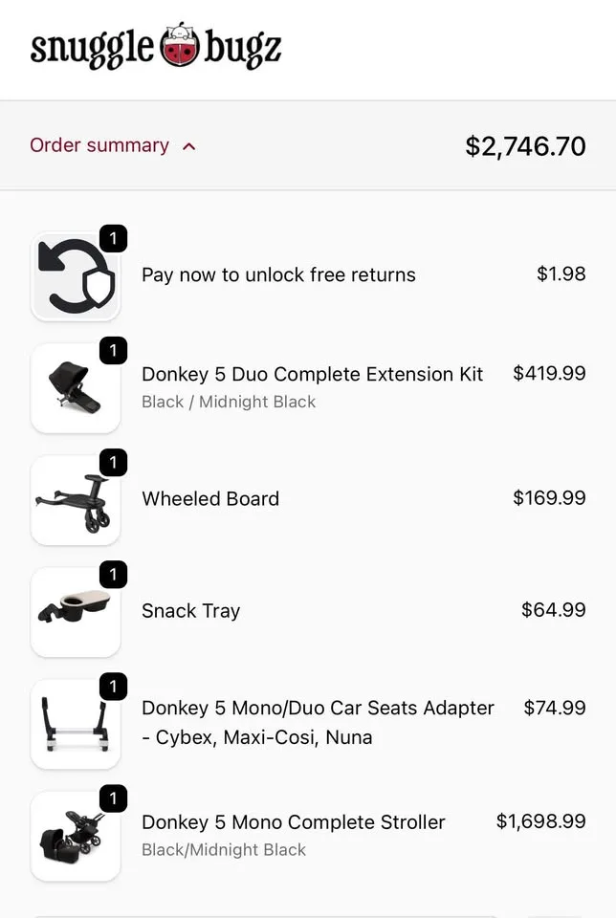Screen dimensions: 616x918
Task: Open the Wheeled Board product image
Action: point(77,499)
